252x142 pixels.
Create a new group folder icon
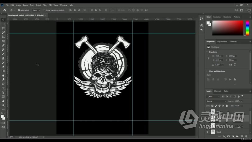point(237,136)
